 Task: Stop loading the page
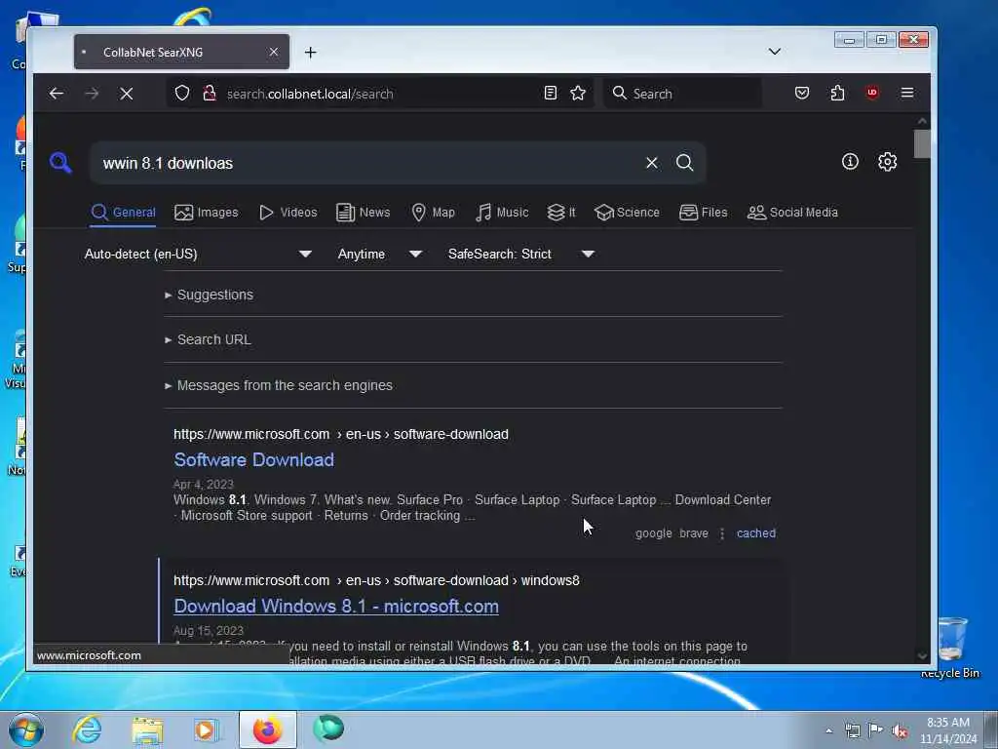click(127, 94)
